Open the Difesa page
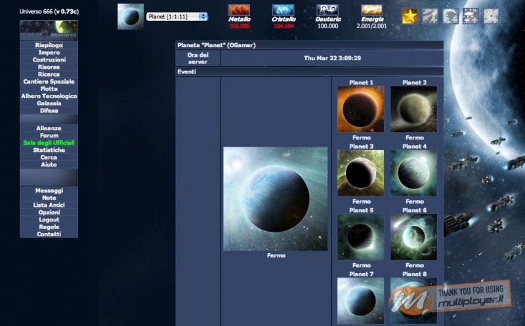525x326 pixels. (49, 111)
